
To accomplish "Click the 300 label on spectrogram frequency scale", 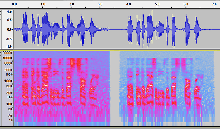I will tap(9, 93).
